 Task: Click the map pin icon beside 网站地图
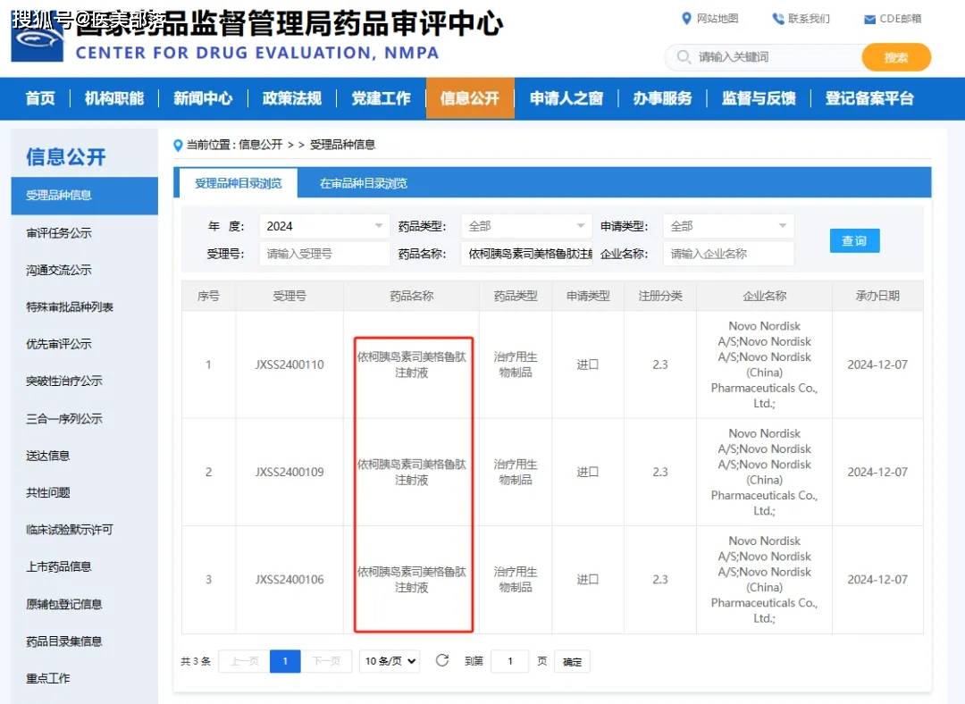[x=687, y=19]
